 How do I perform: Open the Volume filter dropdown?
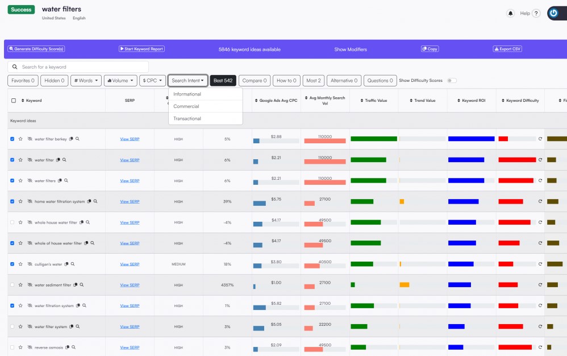tap(120, 81)
